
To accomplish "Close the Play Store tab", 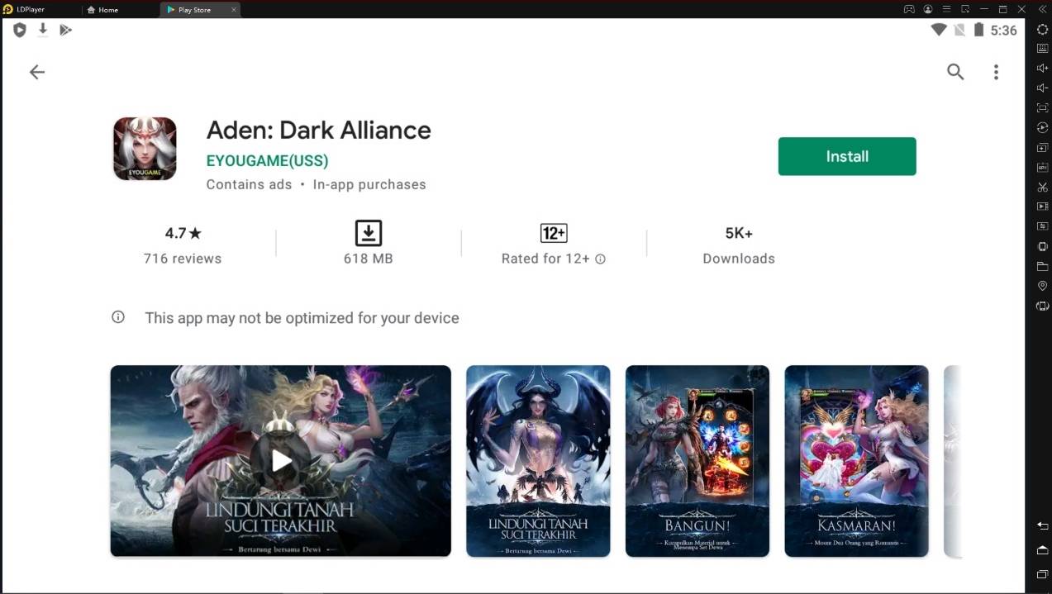I will pyautogui.click(x=234, y=10).
